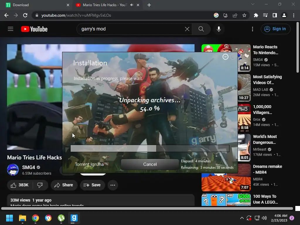Go forward in Chrome history
This screenshot has height=225, width=300.
tap(16, 15)
